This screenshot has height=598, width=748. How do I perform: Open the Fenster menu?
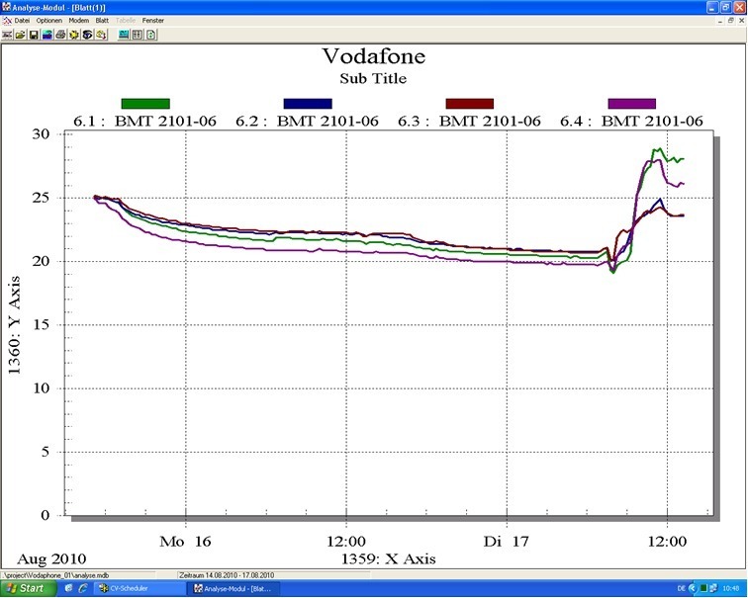pyautogui.click(x=153, y=21)
